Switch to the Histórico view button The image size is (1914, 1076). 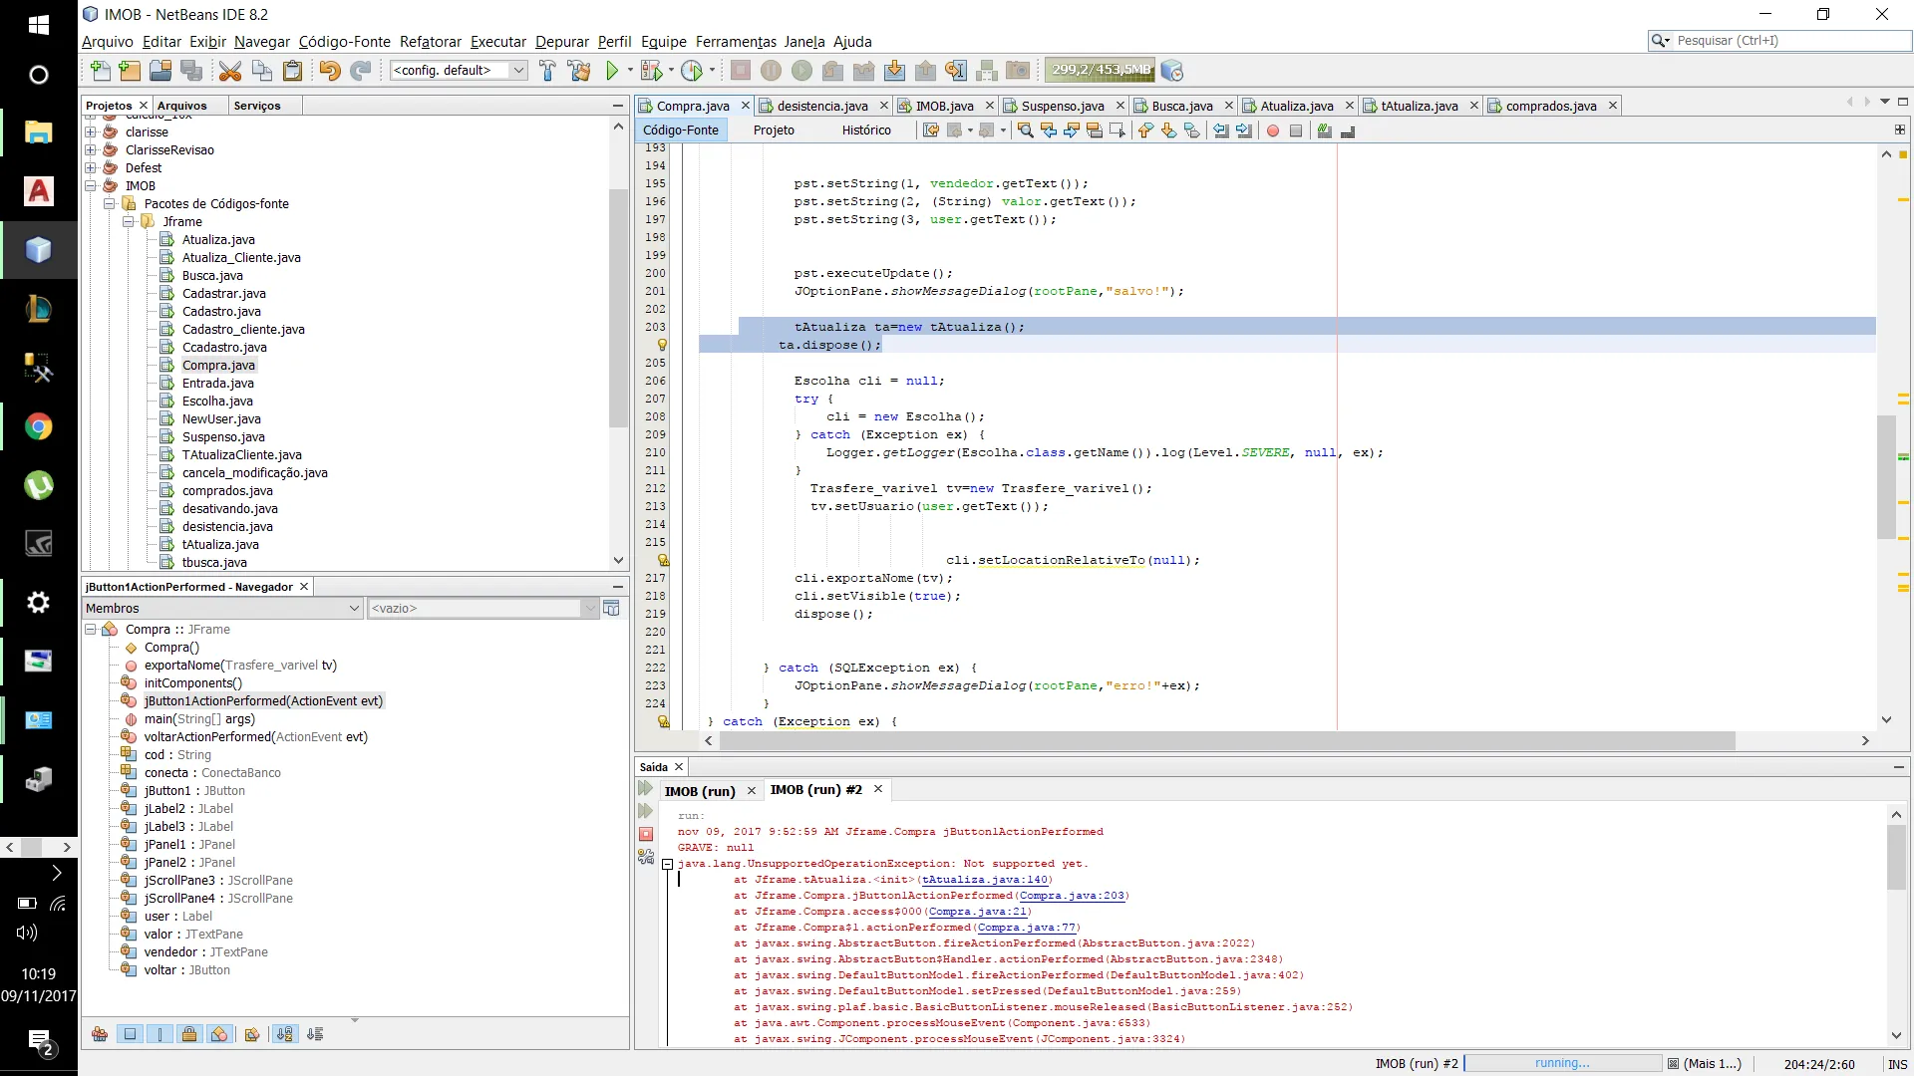865,131
